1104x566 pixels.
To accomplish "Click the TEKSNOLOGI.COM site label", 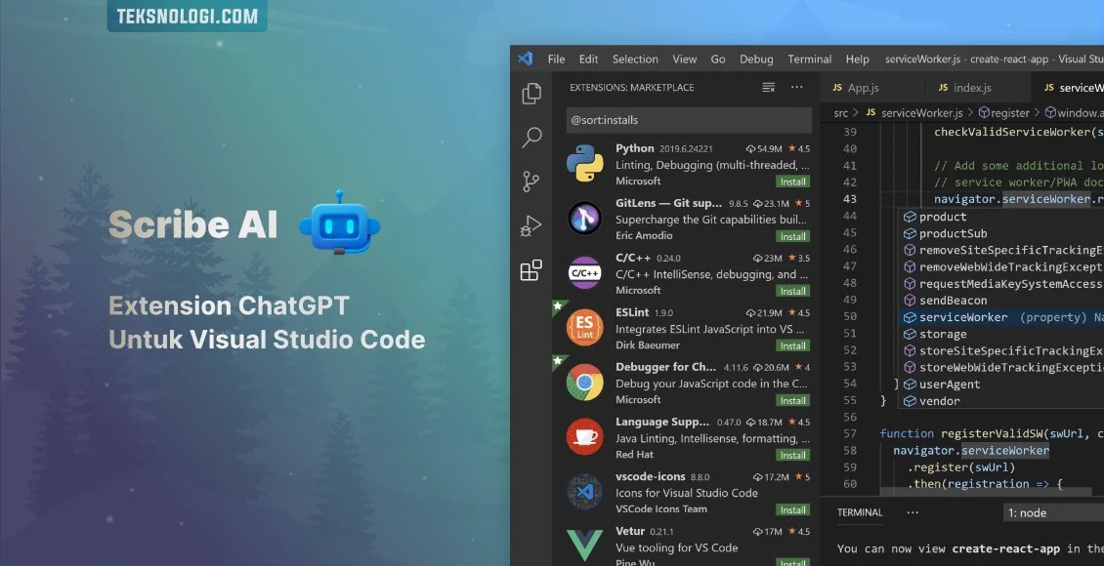I will point(188,16).
